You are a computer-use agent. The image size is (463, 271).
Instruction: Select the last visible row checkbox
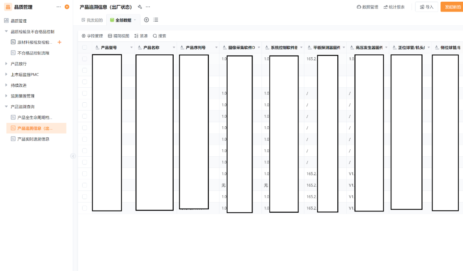(x=84, y=208)
